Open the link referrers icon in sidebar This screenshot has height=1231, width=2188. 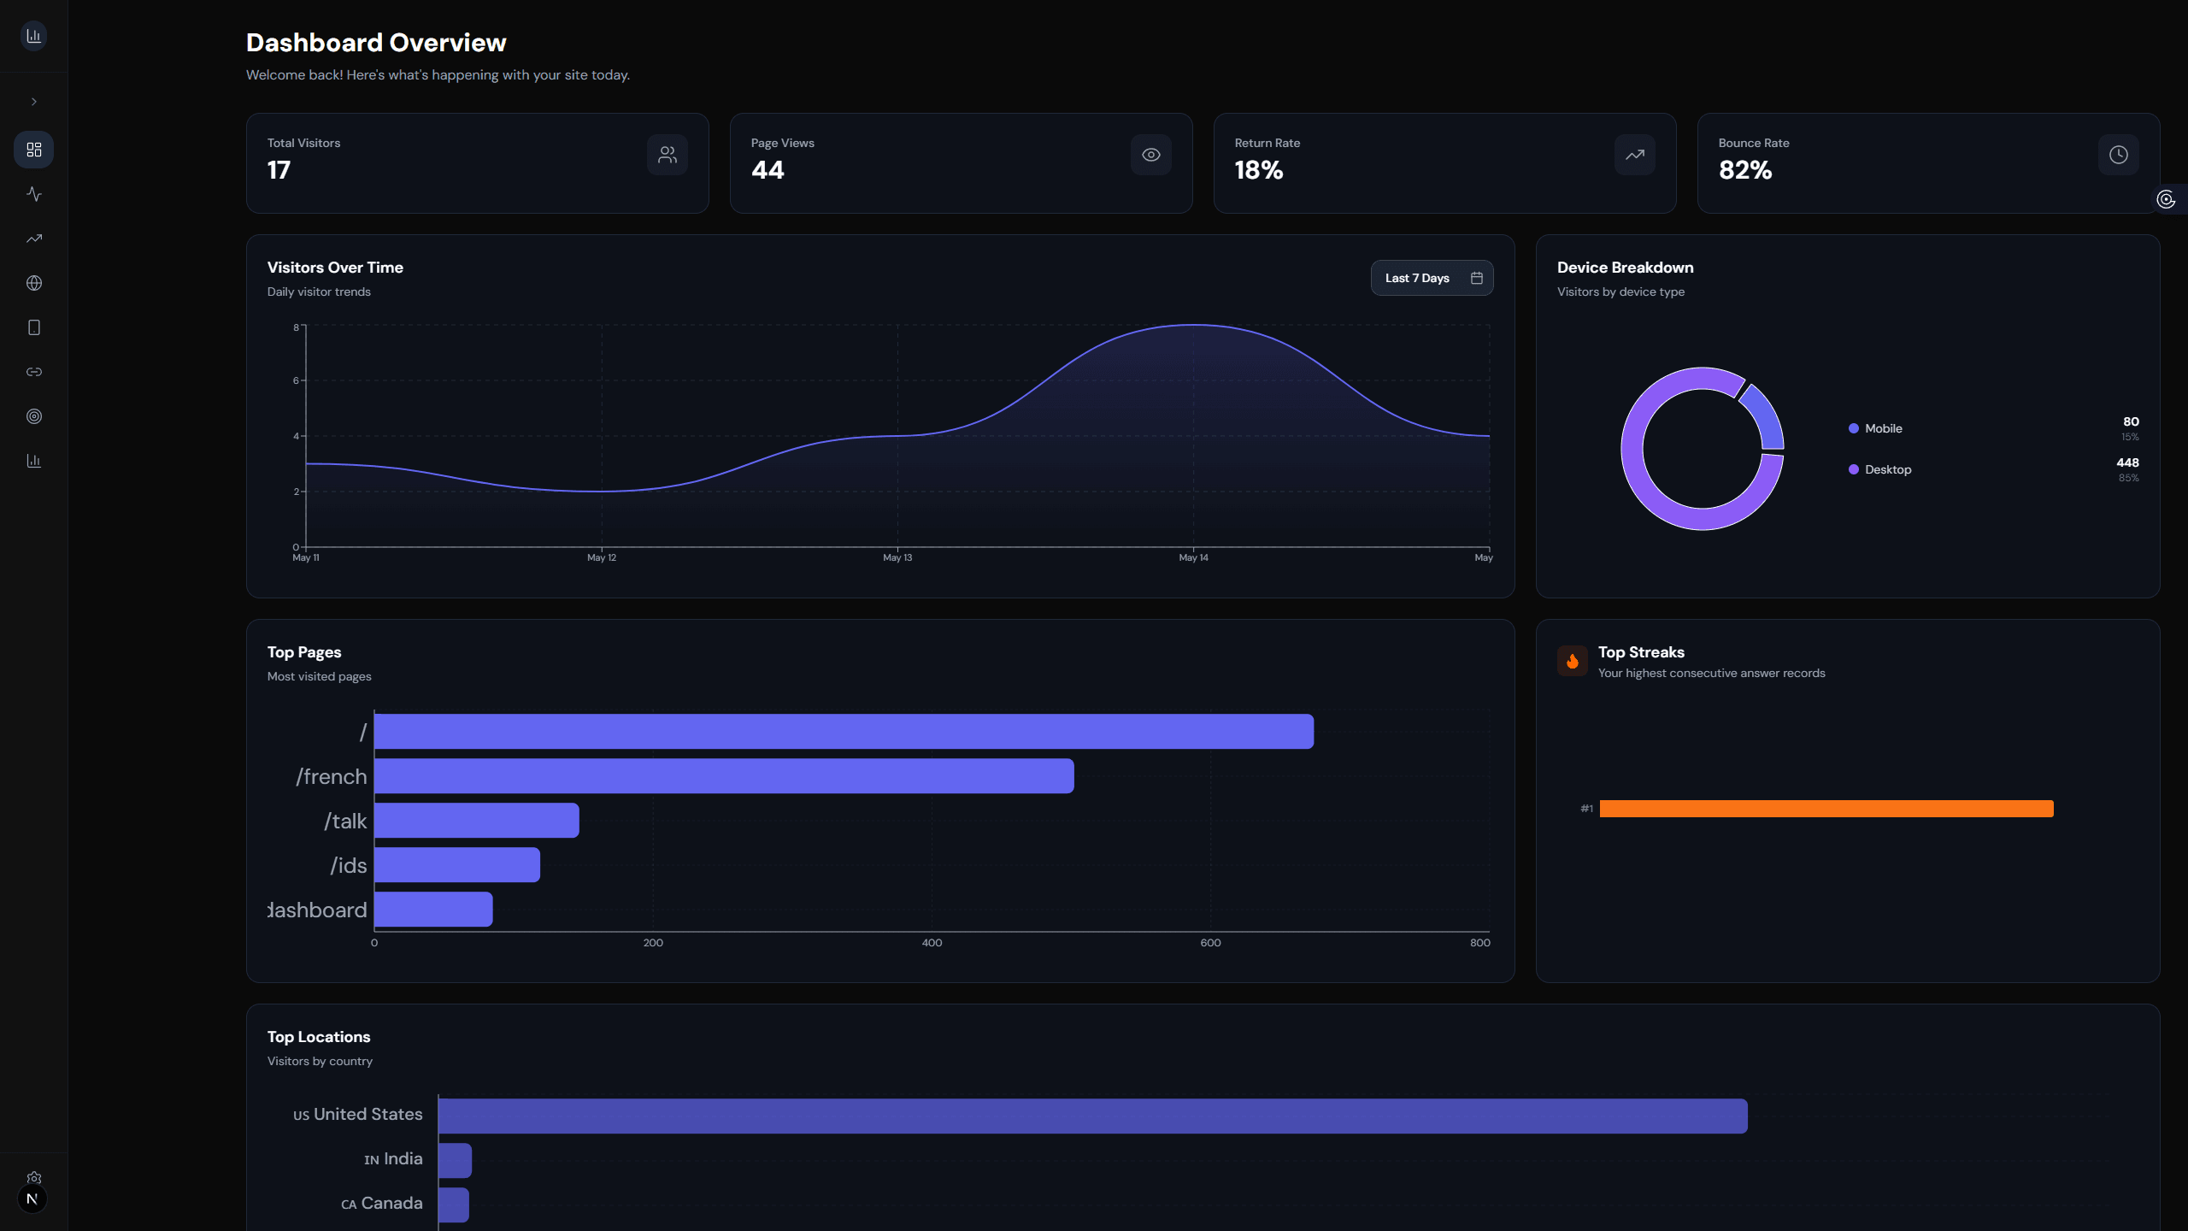tap(34, 372)
